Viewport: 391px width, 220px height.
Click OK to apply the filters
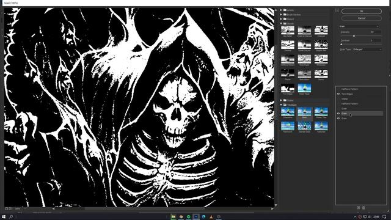point(361,11)
